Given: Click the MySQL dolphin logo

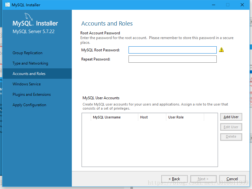Looking at the screenshot, I should tap(28, 17).
